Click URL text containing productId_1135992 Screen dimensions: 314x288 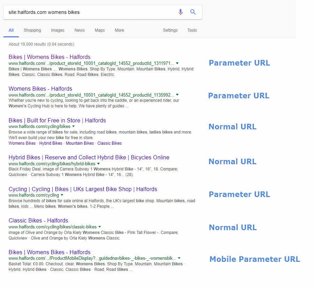coord(91,95)
